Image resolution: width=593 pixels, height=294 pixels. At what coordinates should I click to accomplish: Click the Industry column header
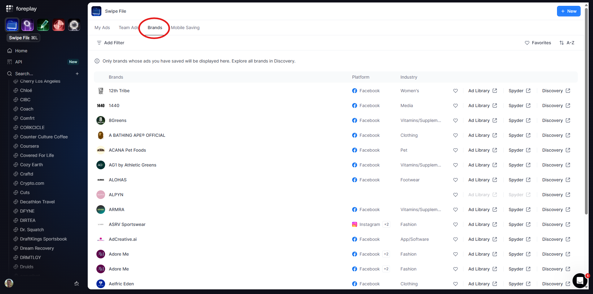[x=409, y=77]
